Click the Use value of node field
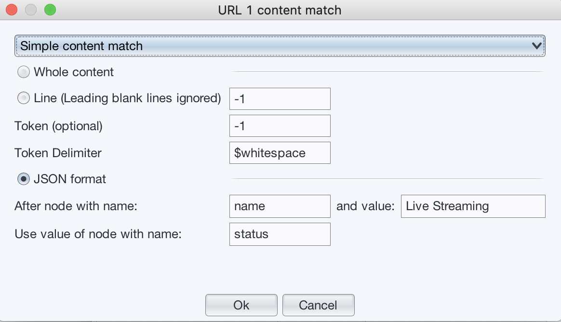This screenshot has width=561, height=322. point(280,234)
